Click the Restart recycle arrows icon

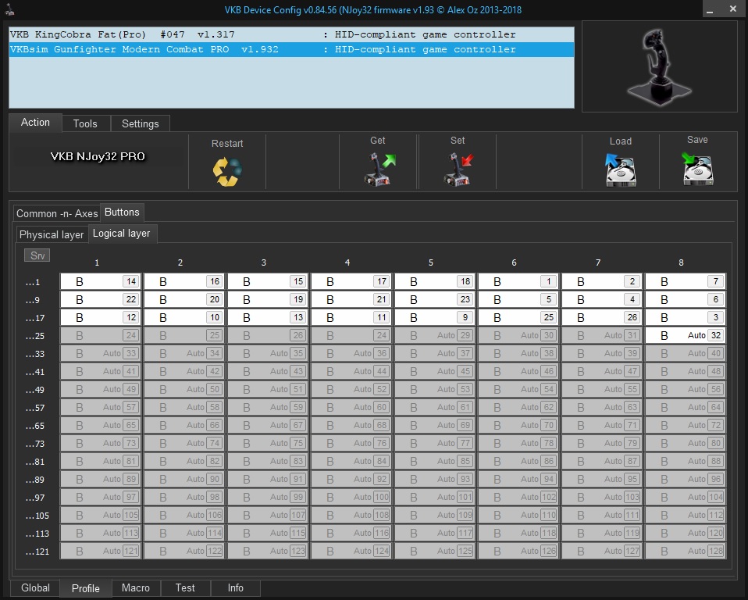click(226, 171)
